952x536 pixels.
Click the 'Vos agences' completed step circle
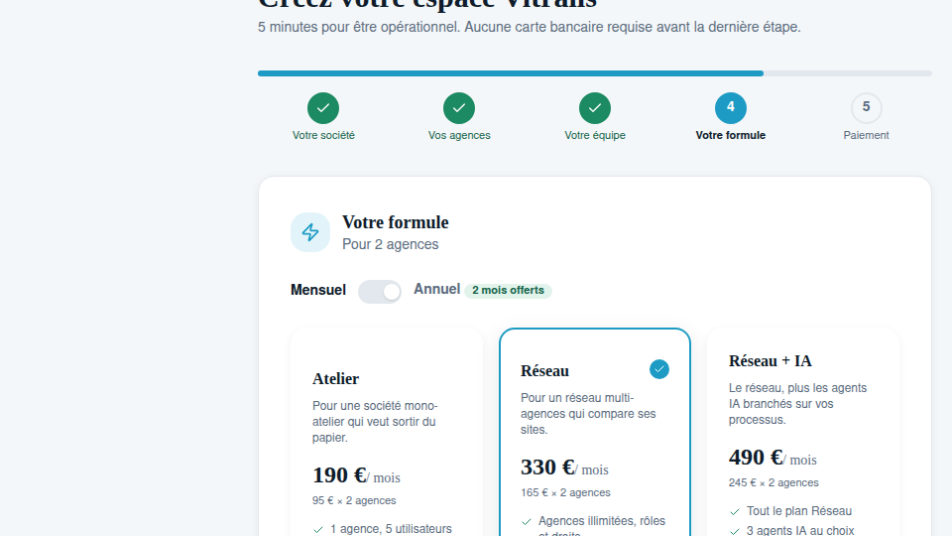point(459,108)
